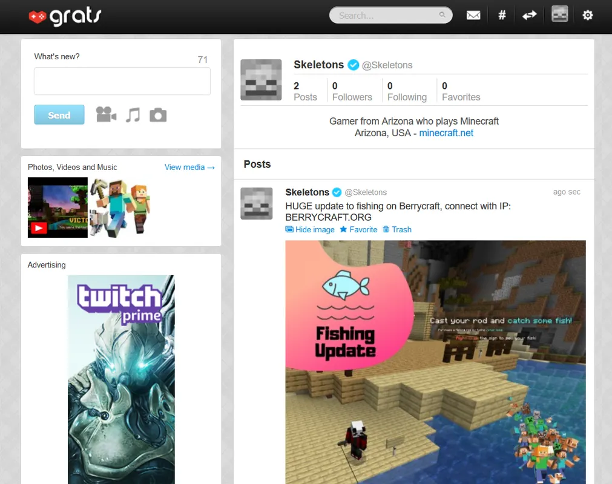Image resolution: width=612 pixels, height=484 pixels.
Task: Open the skeleton avatar in the header
Action: click(560, 14)
